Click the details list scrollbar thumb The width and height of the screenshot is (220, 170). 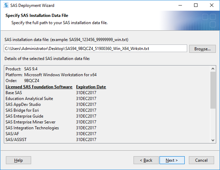click(x=213, y=90)
